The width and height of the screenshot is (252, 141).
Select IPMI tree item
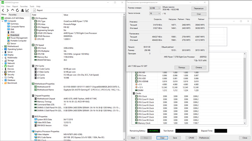pos(12,32)
